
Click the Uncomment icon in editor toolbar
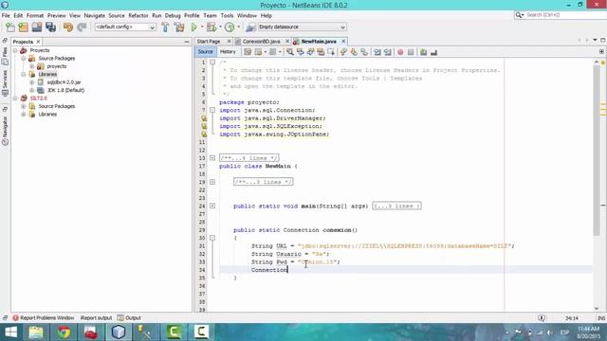434,52
